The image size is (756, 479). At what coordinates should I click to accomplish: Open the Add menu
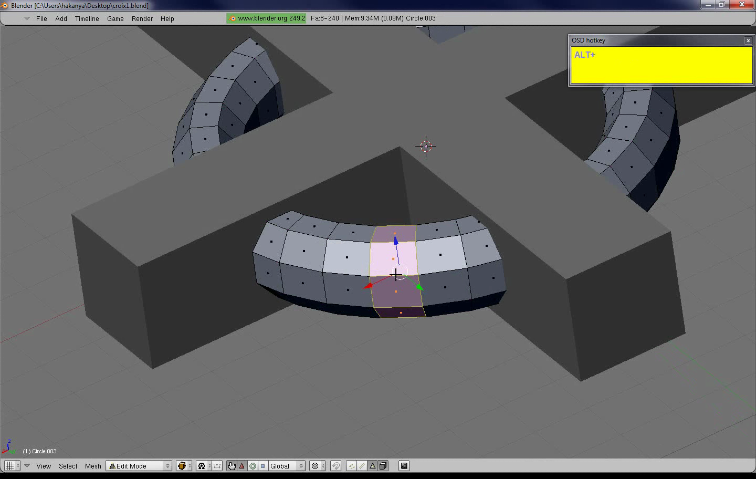(x=61, y=18)
